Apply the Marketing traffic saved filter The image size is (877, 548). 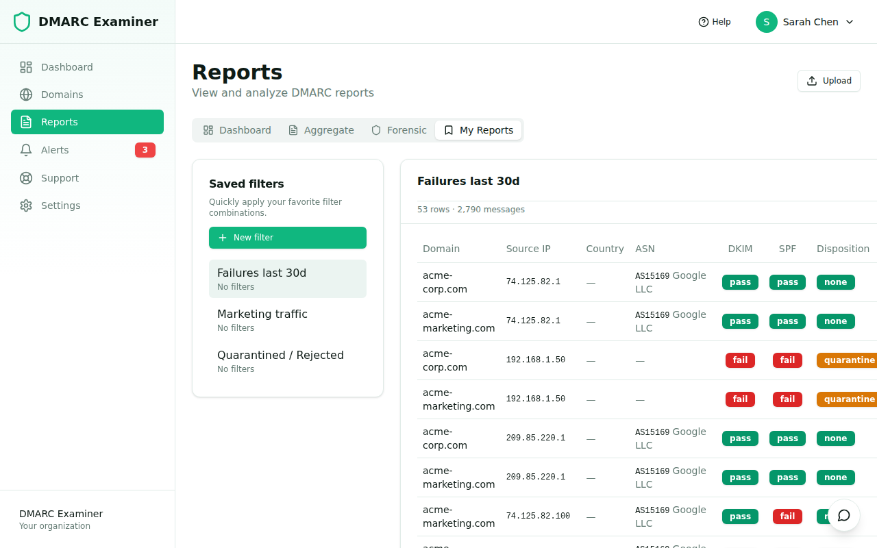[x=288, y=320]
